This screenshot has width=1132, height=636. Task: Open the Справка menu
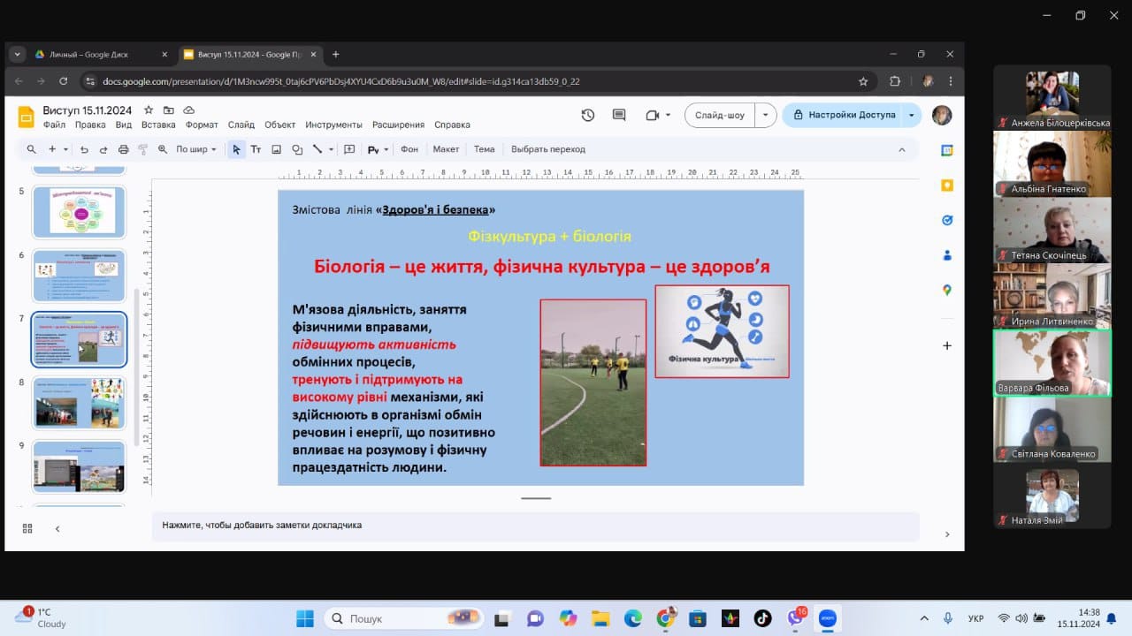pos(452,125)
